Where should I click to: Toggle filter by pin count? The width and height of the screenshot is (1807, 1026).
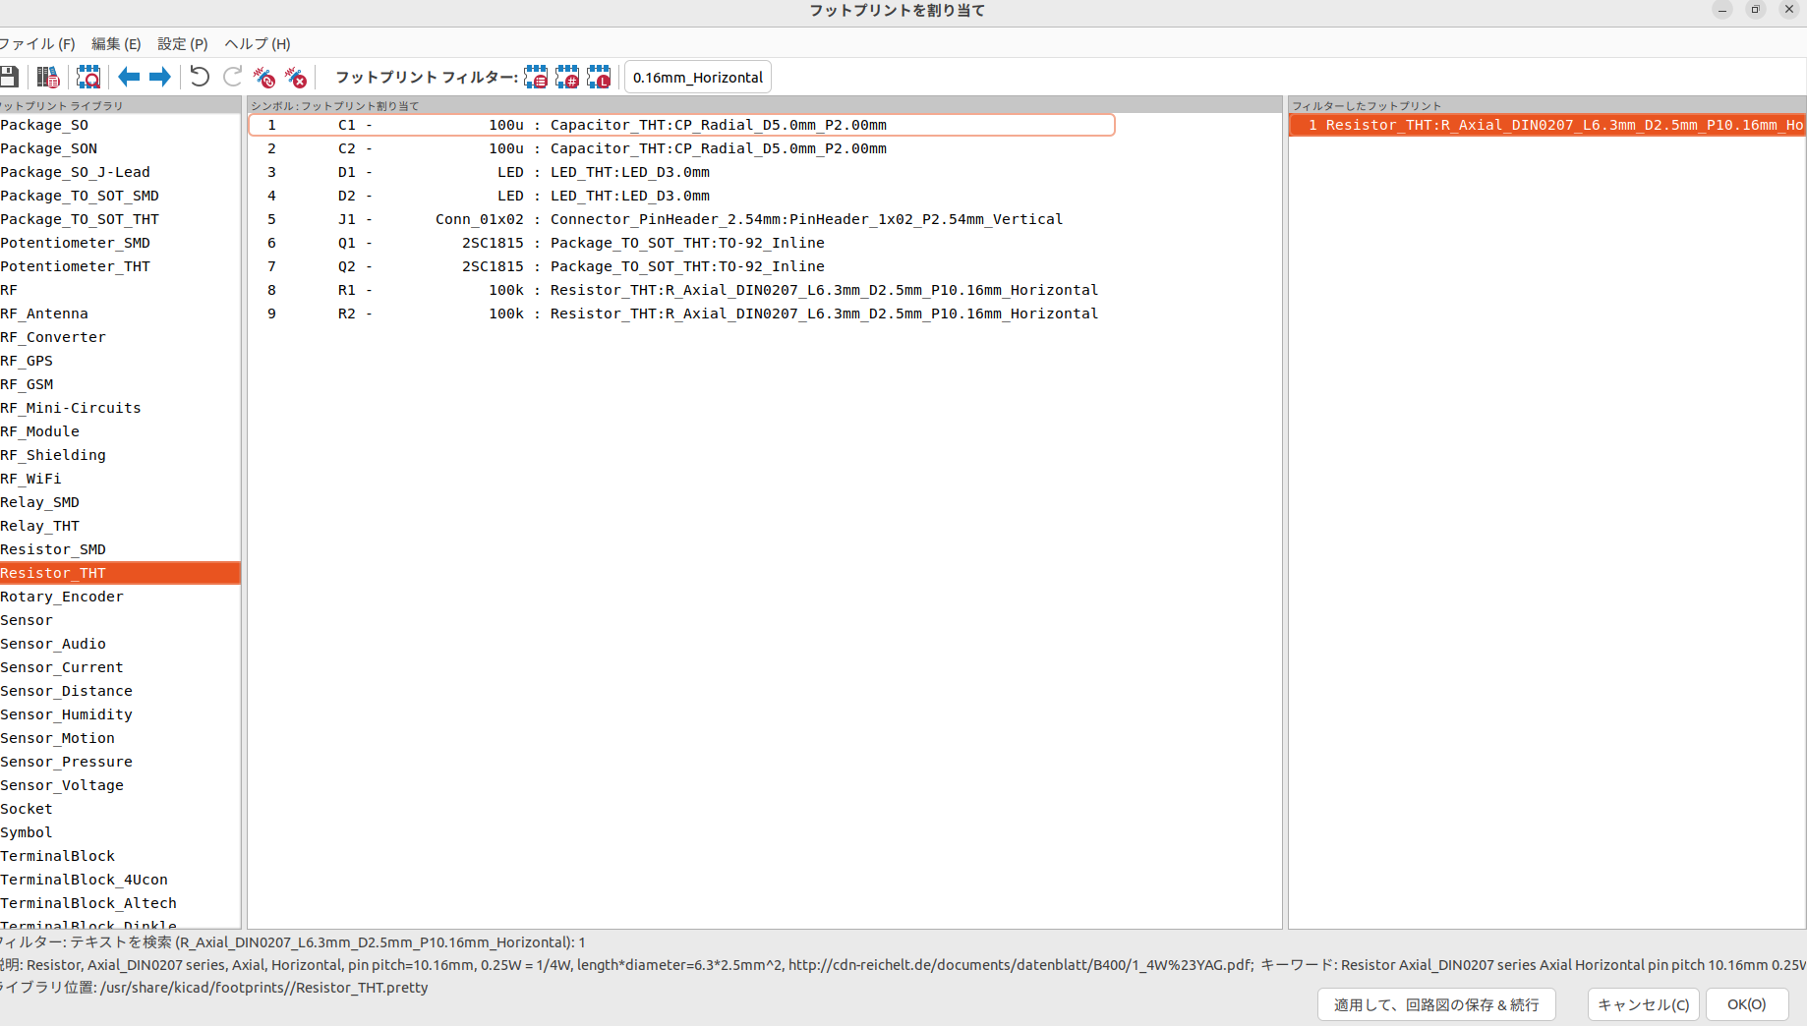point(567,77)
